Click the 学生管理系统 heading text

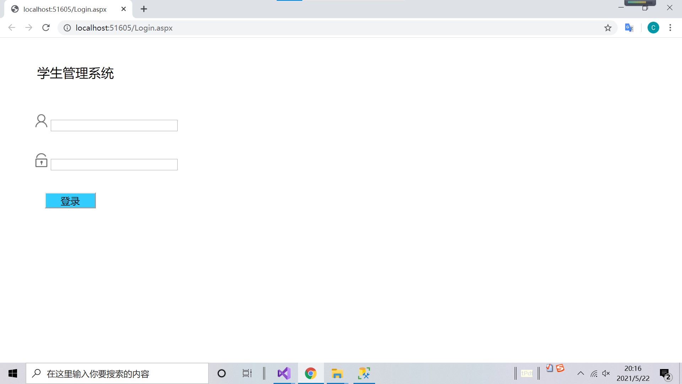click(75, 73)
